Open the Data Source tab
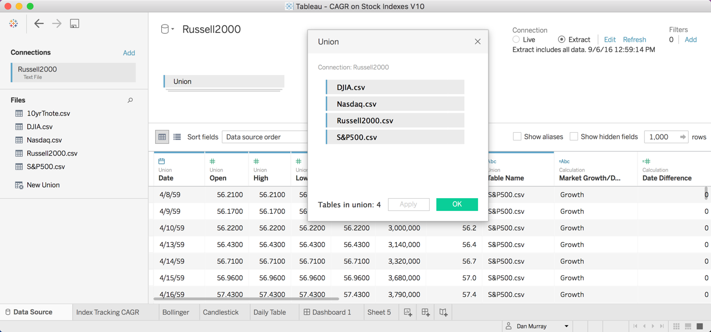 [x=36, y=312]
